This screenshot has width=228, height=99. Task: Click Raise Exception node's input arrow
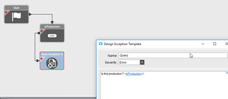pos(38,61)
